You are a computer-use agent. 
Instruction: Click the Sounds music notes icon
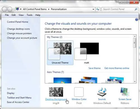click(102, 92)
